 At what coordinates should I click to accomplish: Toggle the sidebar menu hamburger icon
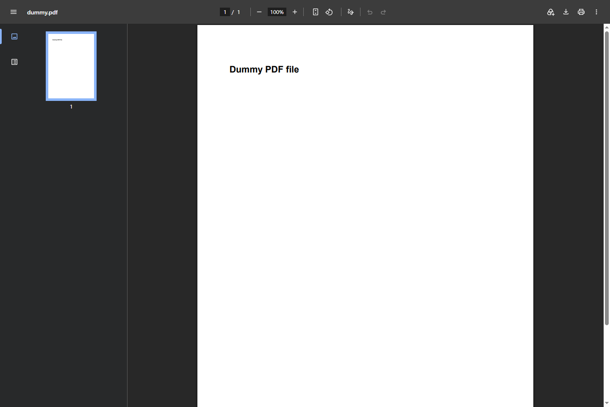[14, 12]
